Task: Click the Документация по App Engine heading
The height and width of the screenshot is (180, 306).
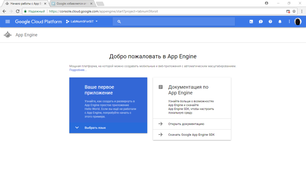Action: coord(188,90)
